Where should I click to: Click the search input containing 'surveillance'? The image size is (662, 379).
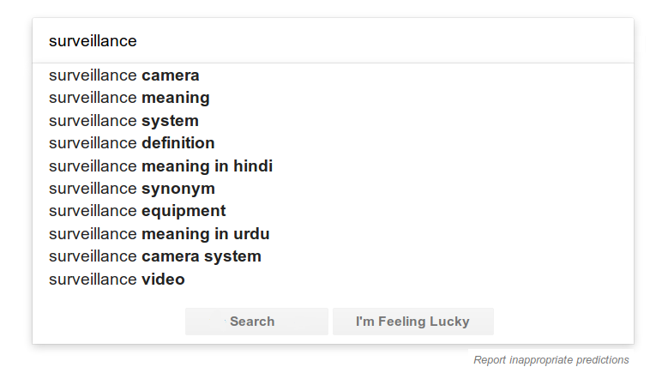(x=333, y=41)
